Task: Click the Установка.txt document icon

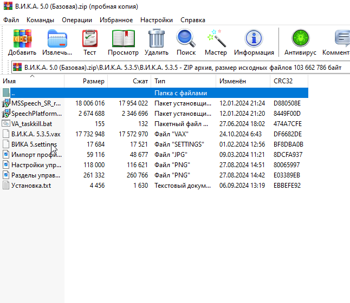Action: pyautogui.click(x=6, y=185)
